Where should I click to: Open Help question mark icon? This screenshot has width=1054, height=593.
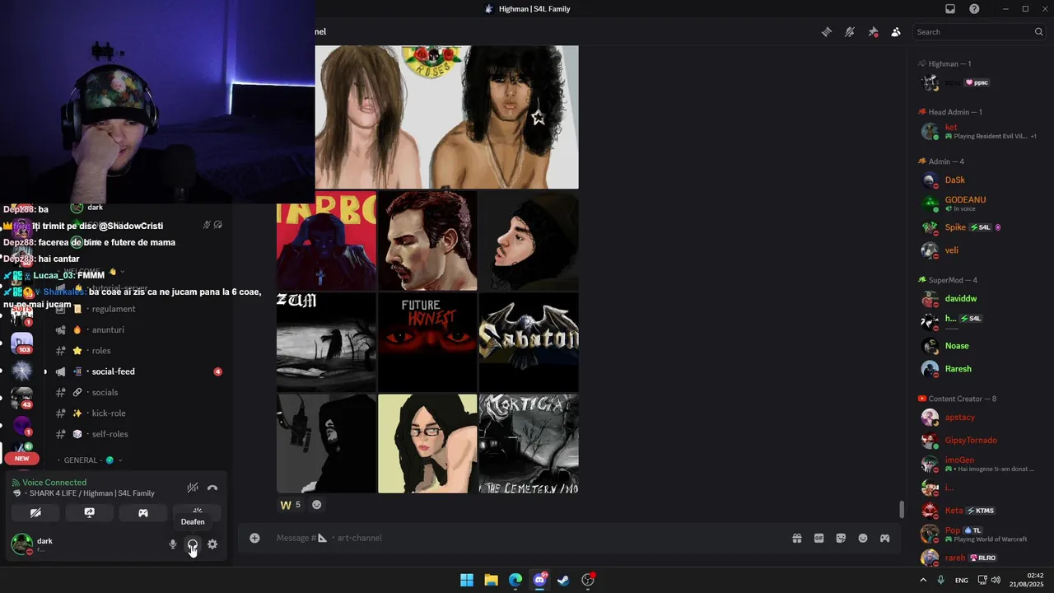(974, 9)
